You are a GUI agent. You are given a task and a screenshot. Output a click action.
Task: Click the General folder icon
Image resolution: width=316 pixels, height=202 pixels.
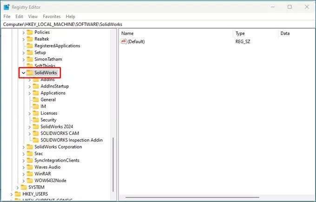pyautogui.click(x=36, y=100)
